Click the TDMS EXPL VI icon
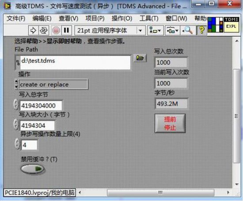 click(231, 24)
